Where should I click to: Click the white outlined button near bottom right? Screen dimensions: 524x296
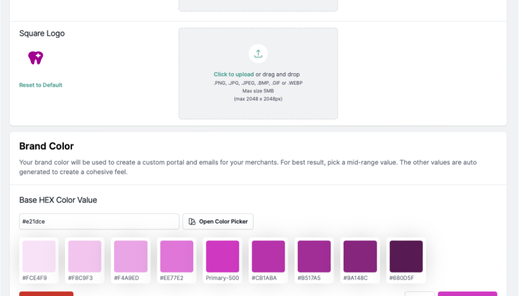[419, 294]
